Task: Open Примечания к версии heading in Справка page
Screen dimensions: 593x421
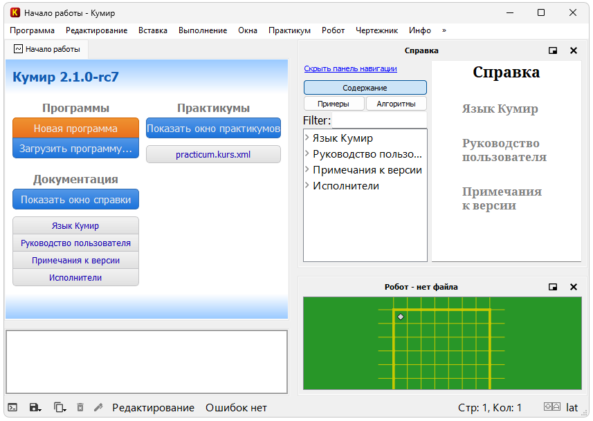Action: click(502, 198)
